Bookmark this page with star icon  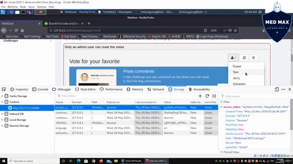(x=235, y=31)
